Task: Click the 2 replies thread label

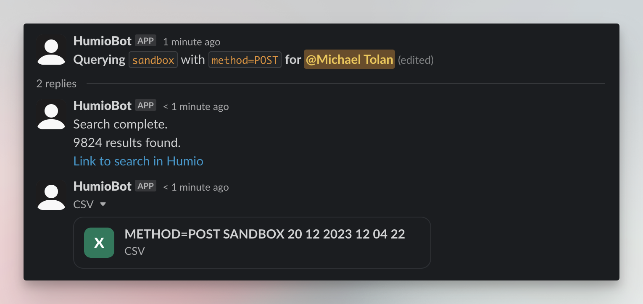Action: tap(56, 84)
